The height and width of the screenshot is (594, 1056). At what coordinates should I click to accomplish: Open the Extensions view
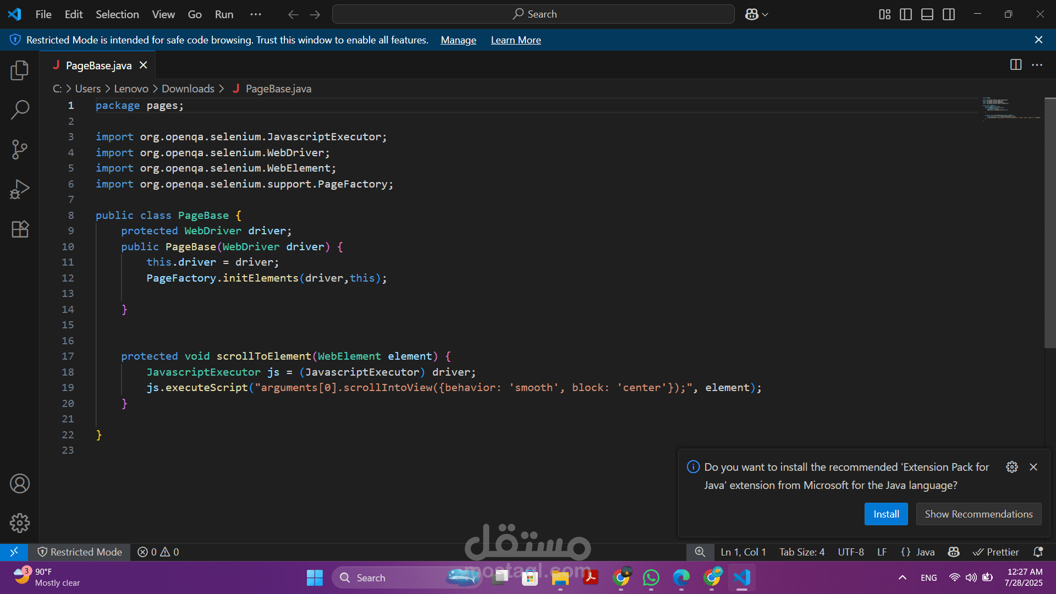pos(20,229)
